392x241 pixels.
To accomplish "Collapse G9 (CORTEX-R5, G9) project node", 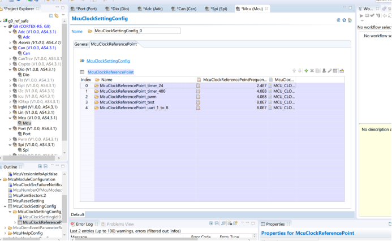I will tap(5, 26).
